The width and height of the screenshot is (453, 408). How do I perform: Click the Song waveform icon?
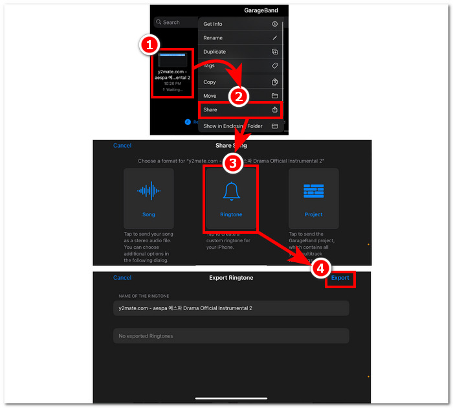point(149,190)
